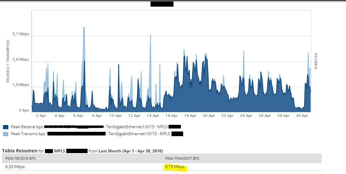The image size is (346, 174).
Task: Click the dark blue Peak Receive legend swatch
Action: tap(6, 127)
